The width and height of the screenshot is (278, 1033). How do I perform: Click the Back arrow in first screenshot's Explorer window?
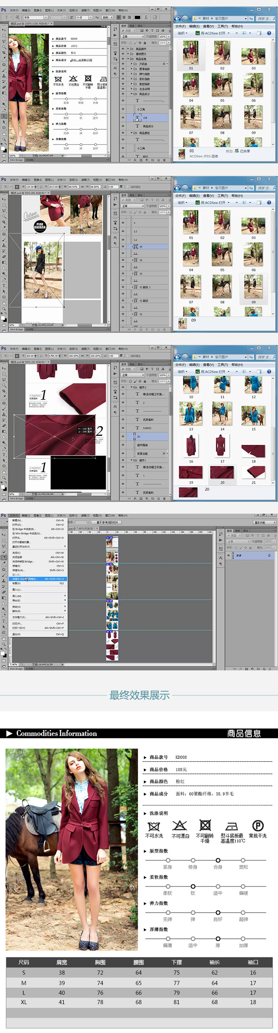point(177,18)
